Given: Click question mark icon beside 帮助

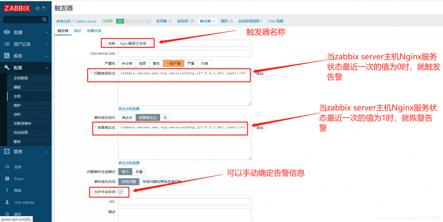Looking at the screenshot, I should tap(7, 191).
